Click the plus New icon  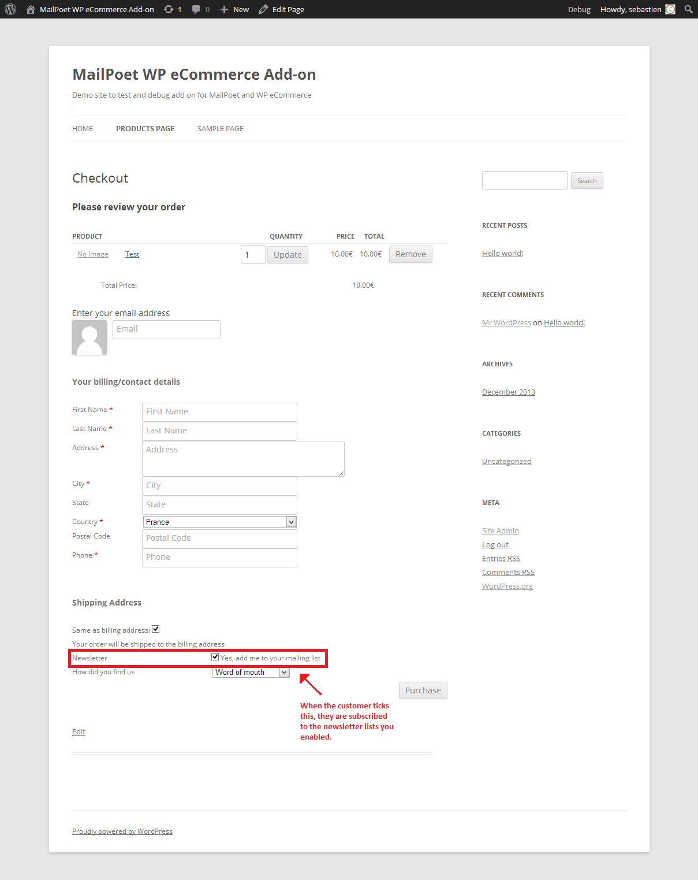coord(225,9)
